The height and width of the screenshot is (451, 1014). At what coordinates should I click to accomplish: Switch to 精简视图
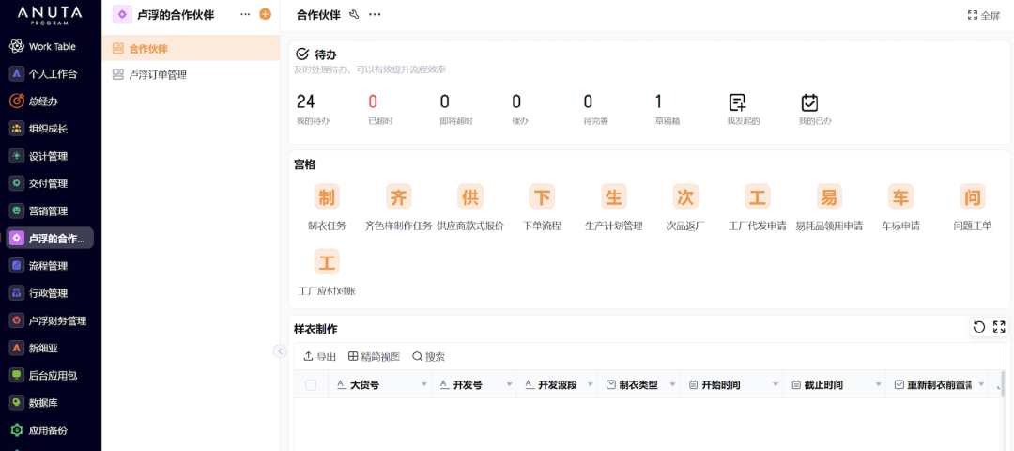pyautogui.click(x=374, y=356)
